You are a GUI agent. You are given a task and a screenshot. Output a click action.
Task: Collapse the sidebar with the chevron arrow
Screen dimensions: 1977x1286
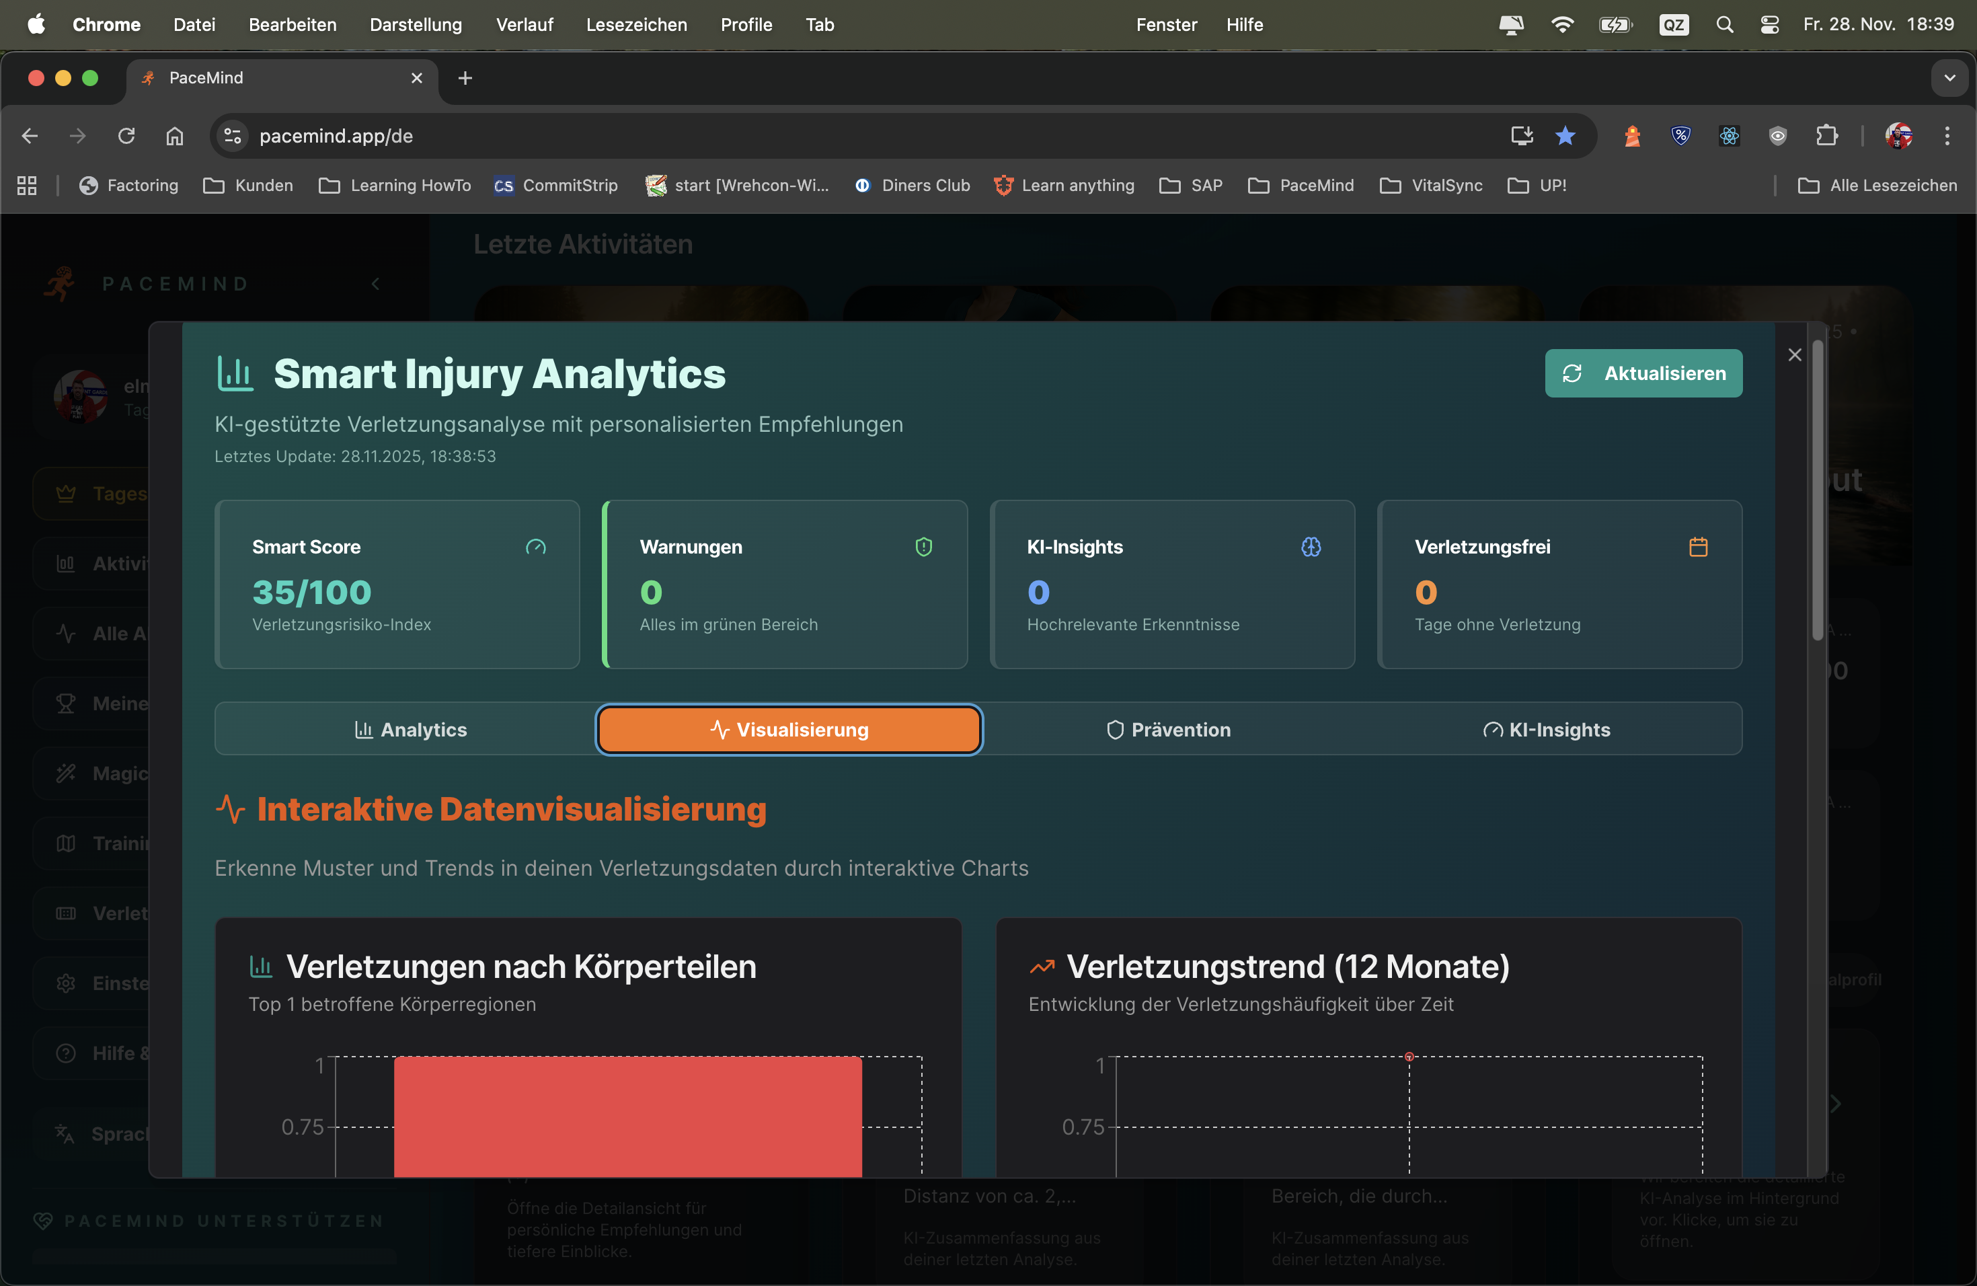coord(375,283)
